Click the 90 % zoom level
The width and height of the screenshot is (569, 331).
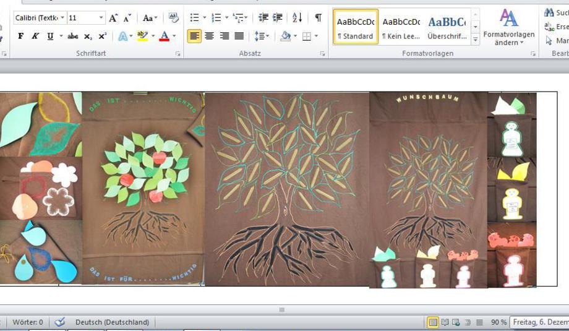pyautogui.click(x=498, y=322)
